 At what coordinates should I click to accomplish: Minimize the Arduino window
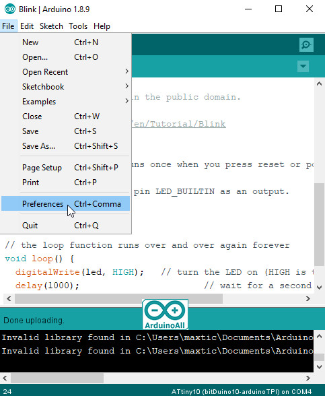pyautogui.click(x=248, y=9)
